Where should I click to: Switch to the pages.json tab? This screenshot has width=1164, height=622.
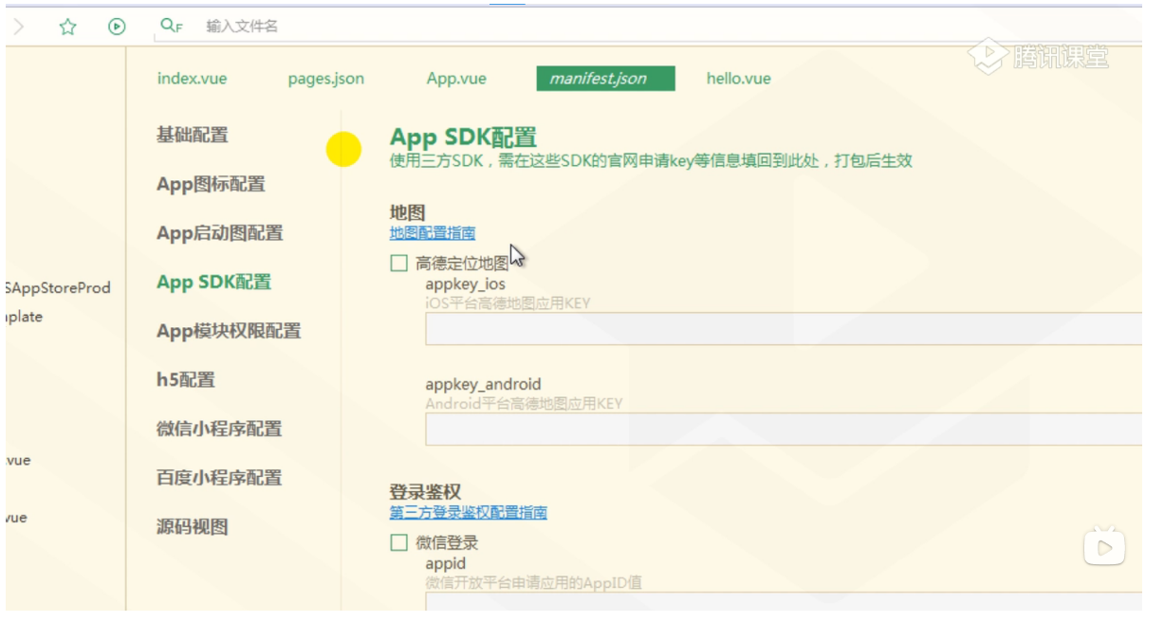(326, 79)
